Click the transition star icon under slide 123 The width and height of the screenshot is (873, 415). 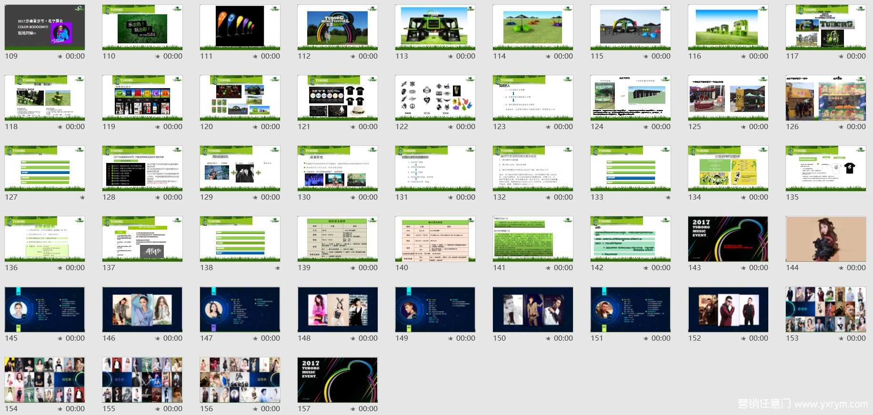point(548,127)
